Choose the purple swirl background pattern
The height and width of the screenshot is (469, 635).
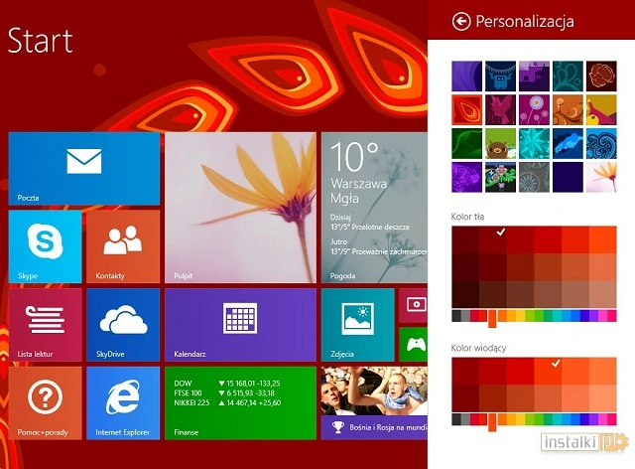coord(467,76)
